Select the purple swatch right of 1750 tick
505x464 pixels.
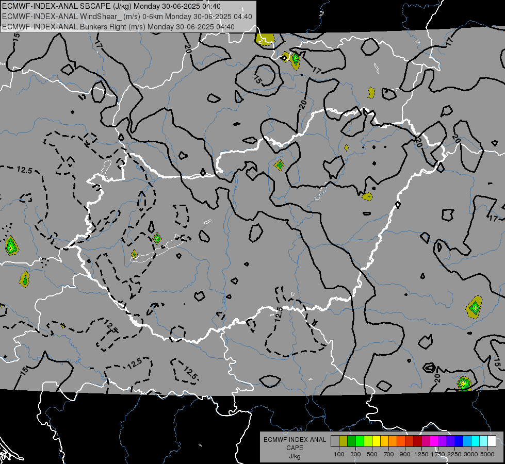pos(442,441)
